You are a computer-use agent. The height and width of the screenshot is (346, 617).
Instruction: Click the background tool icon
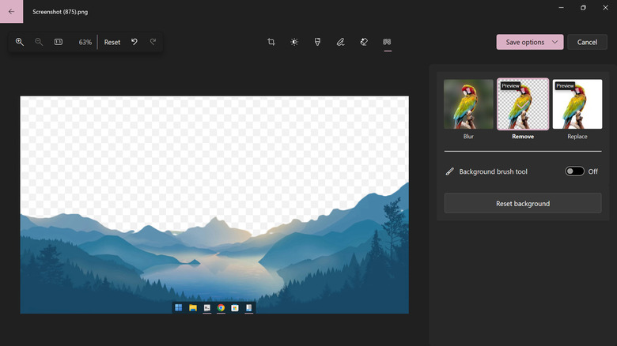(x=387, y=42)
